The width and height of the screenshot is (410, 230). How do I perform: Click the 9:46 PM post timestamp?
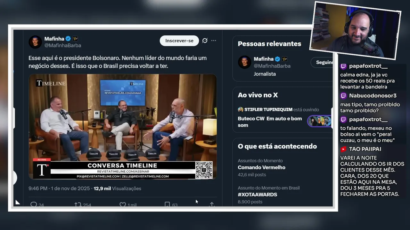[x=59, y=188]
